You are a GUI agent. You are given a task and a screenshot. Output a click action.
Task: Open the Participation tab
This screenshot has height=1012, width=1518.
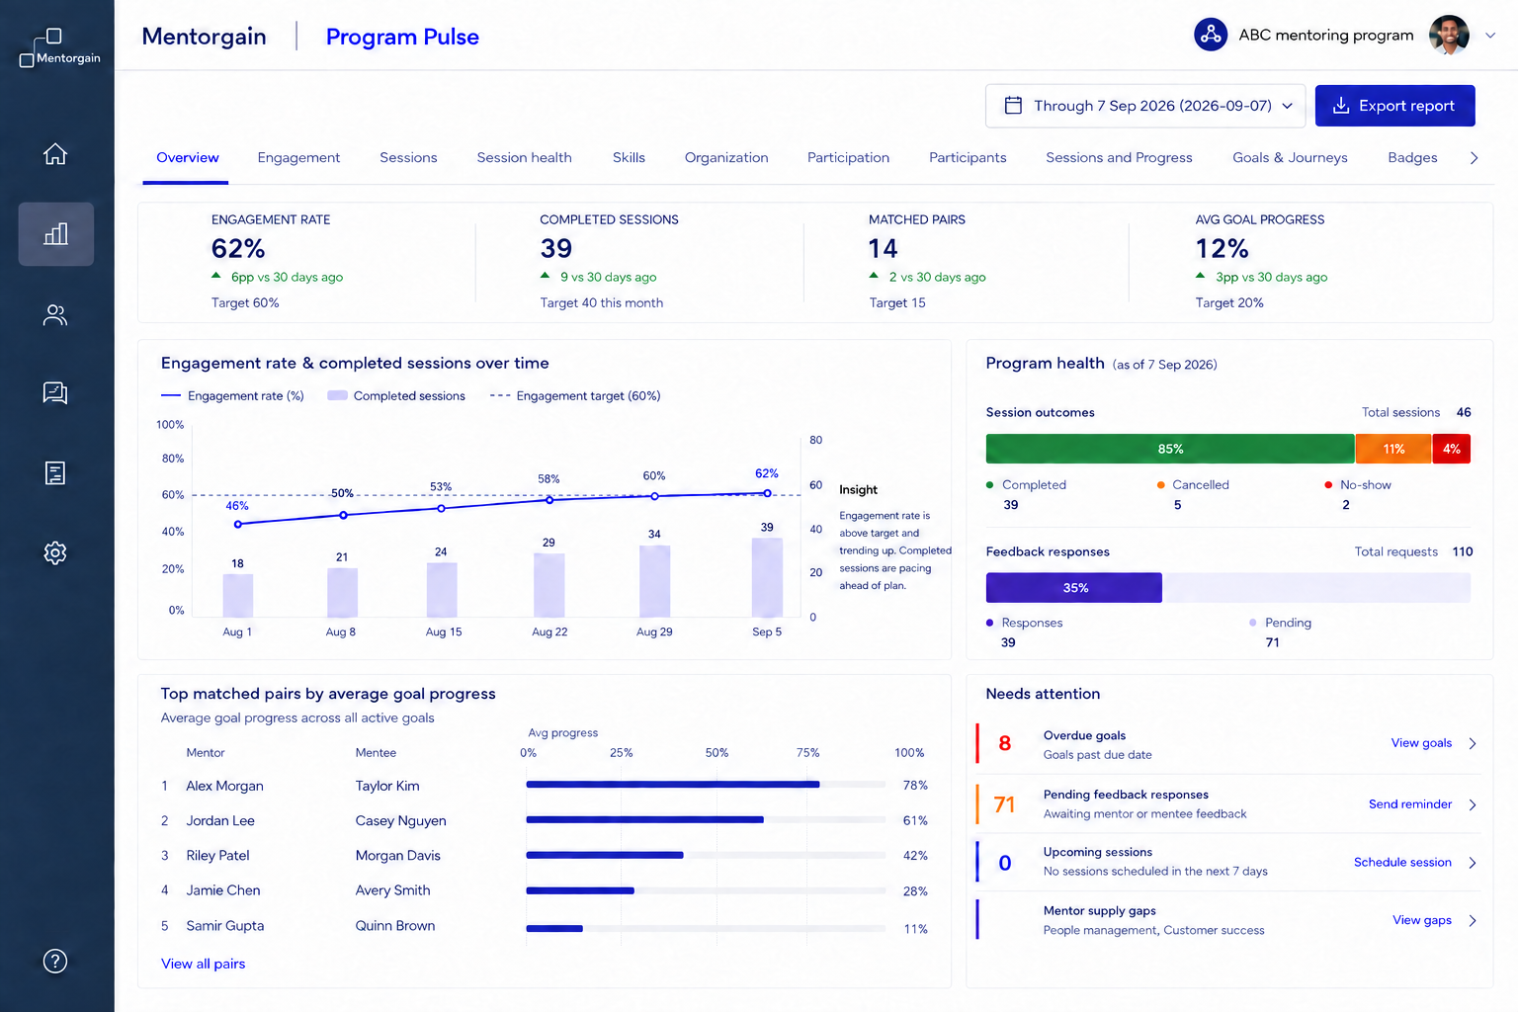(x=848, y=158)
